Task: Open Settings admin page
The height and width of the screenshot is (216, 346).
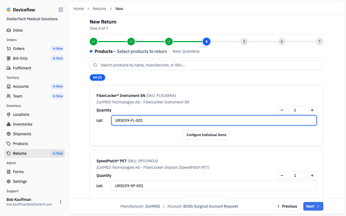Action: pyautogui.click(x=35, y=181)
